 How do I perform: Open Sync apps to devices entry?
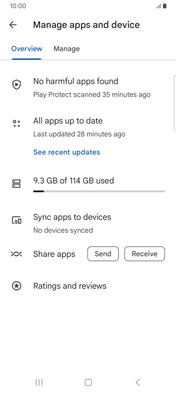click(88, 223)
